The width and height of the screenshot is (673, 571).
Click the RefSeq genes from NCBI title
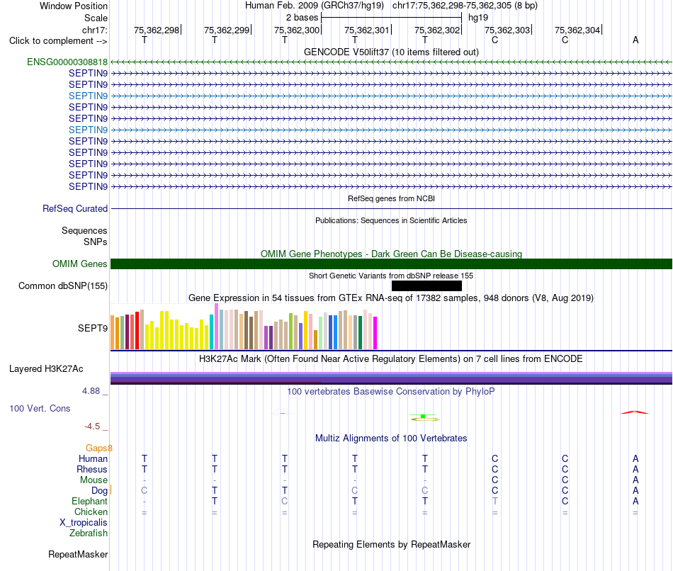tap(391, 198)
